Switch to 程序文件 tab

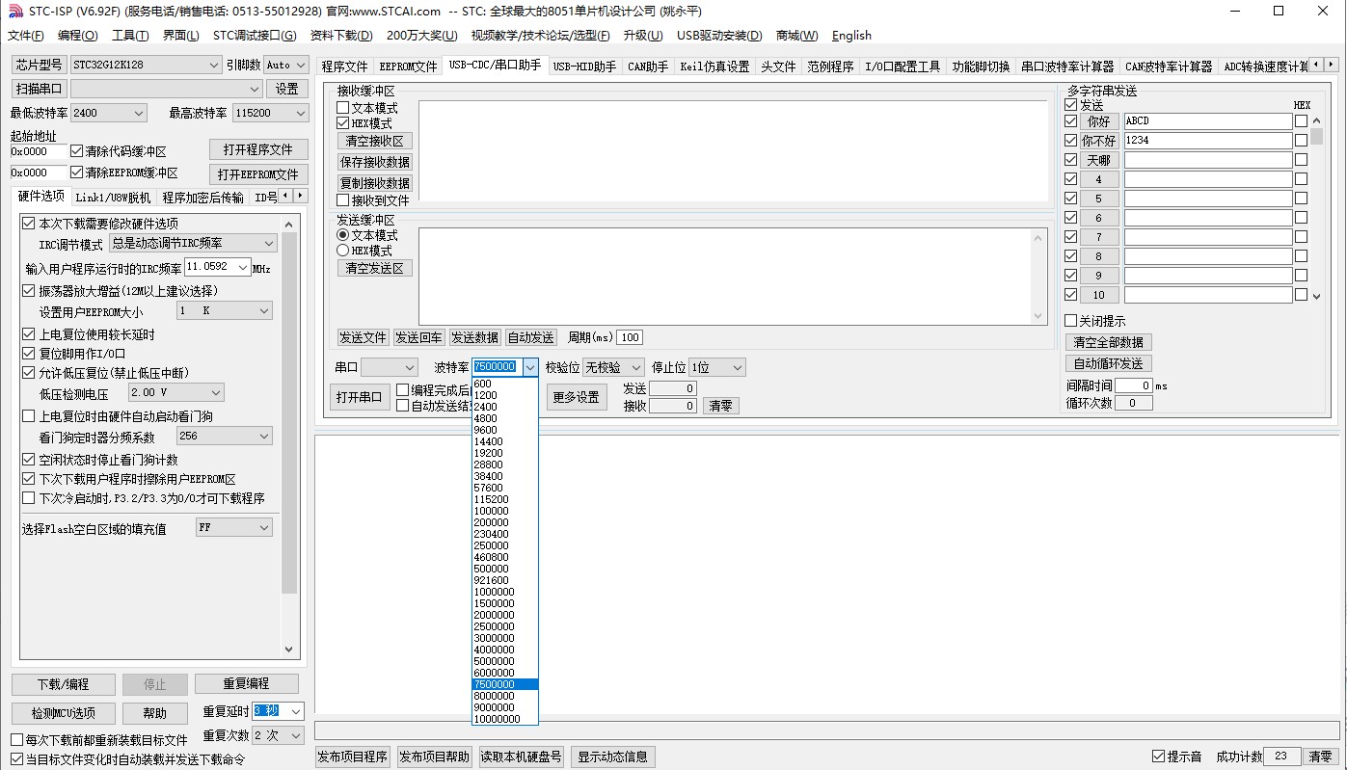tap(344, 66)
